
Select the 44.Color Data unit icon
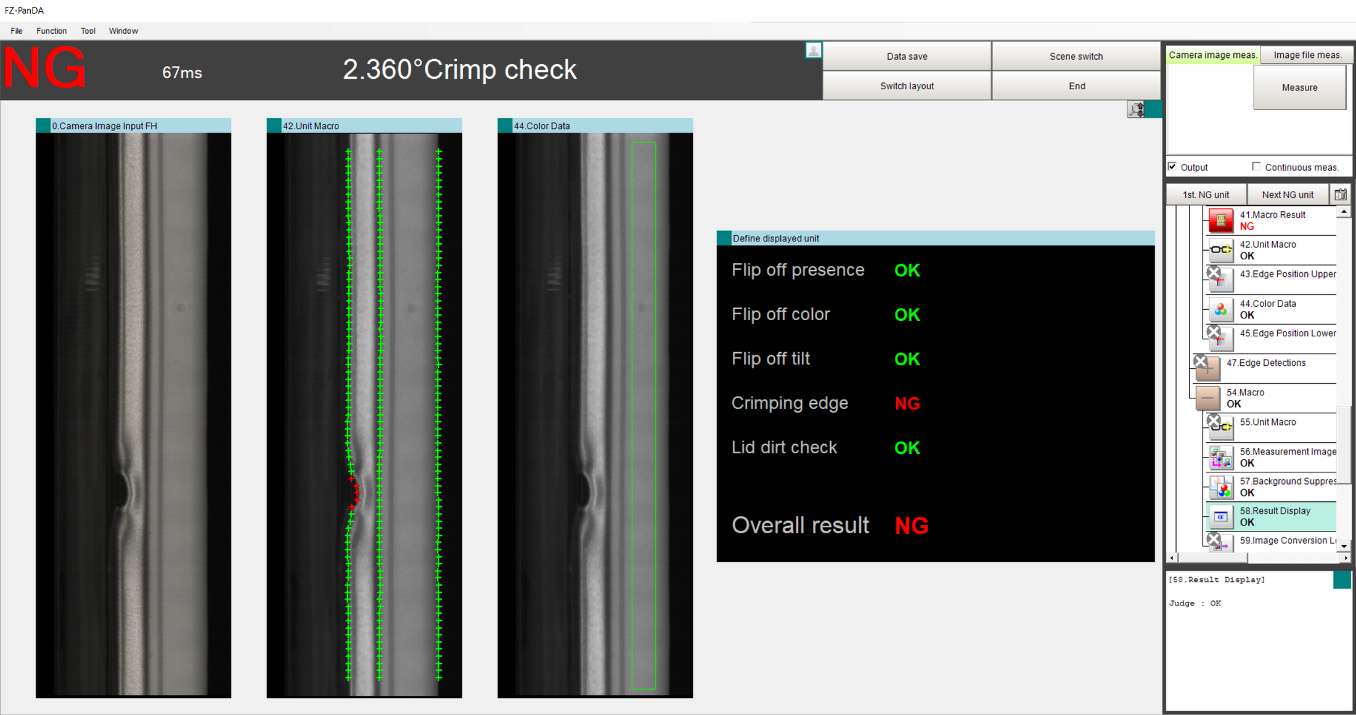pyautogui.click(x=1220, y=310)
